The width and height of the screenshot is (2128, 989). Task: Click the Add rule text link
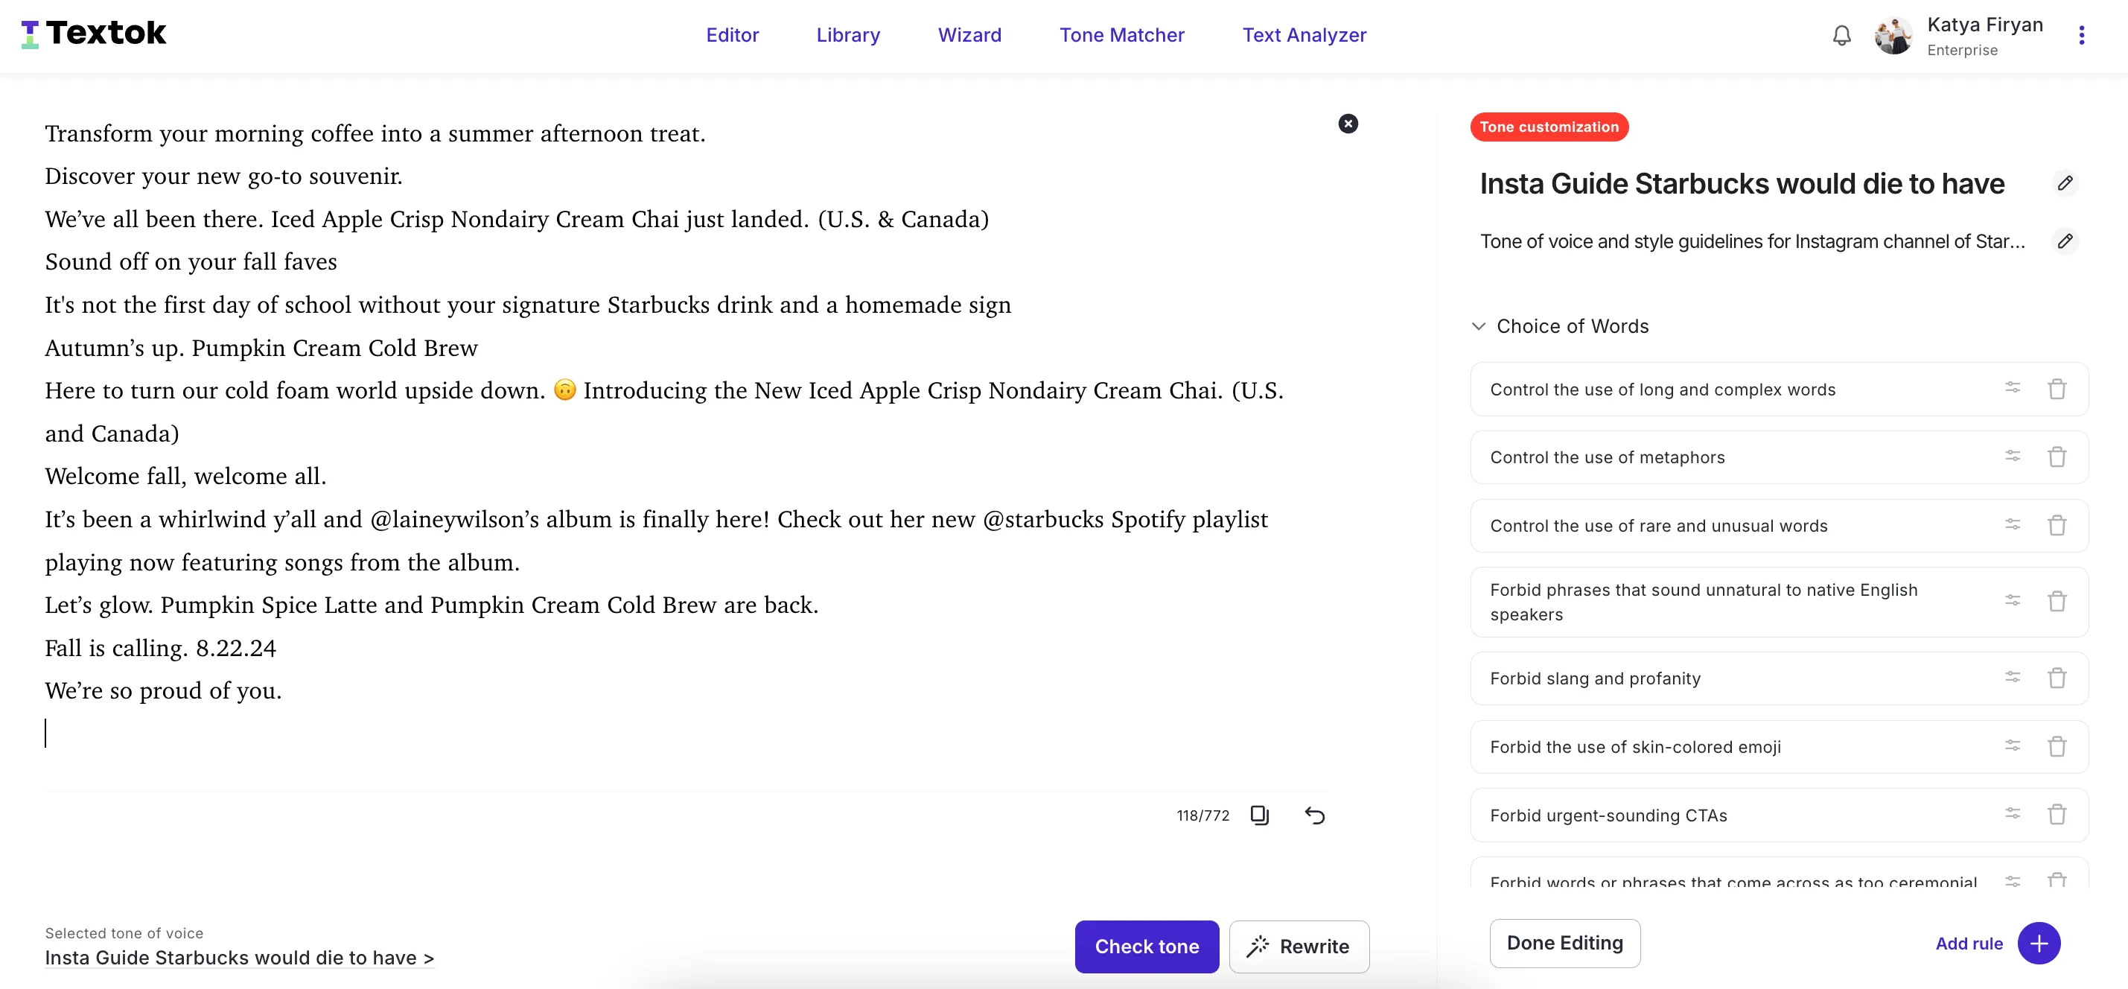pyautogui.click(x=1969, y=944)
